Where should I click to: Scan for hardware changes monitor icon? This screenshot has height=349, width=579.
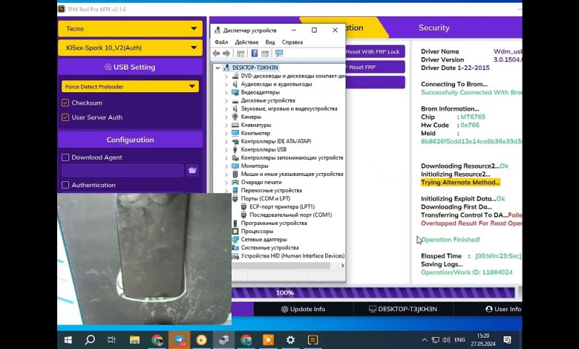pos(279,53)
